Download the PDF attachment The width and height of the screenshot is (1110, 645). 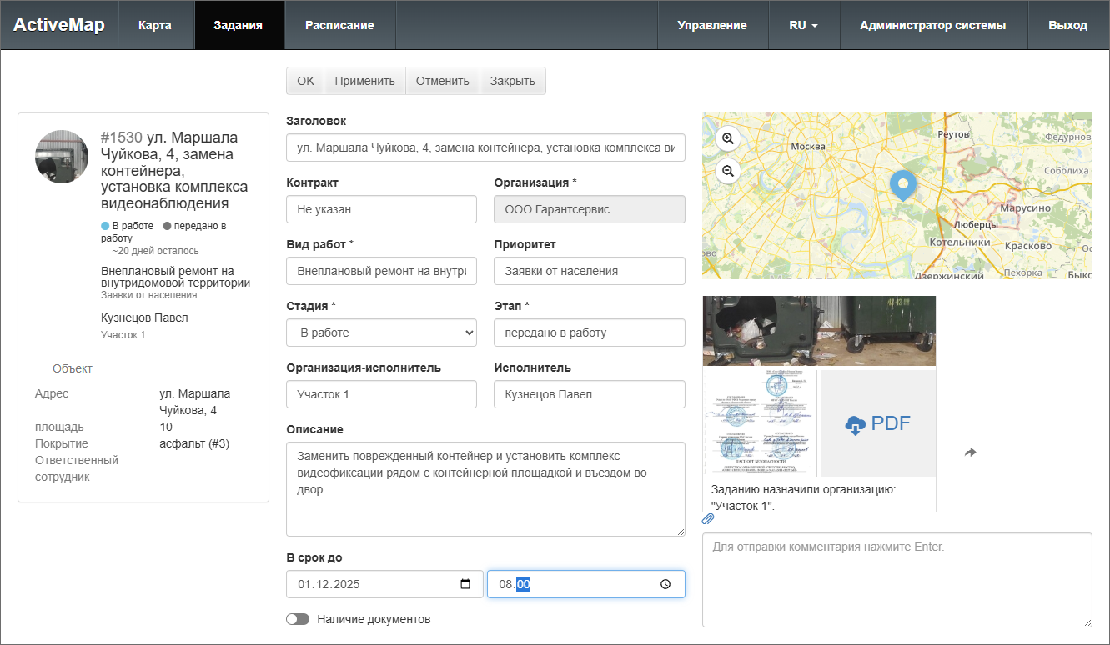coord(877,423)
